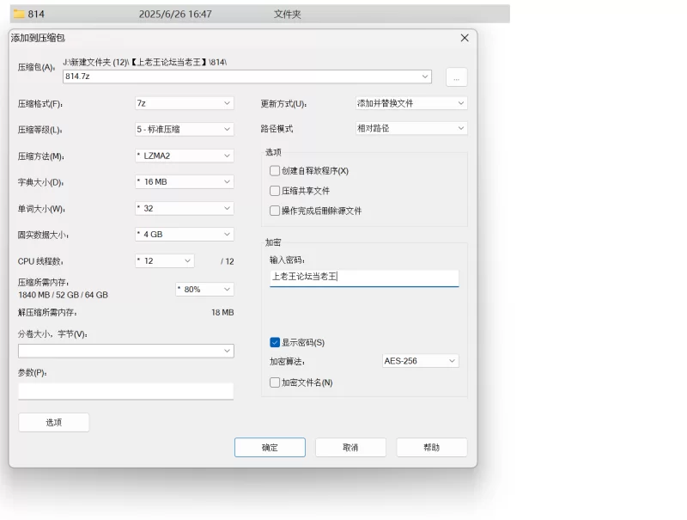Click the 18 MB decompression memory value
687x520 pixels.
(222, 313)
